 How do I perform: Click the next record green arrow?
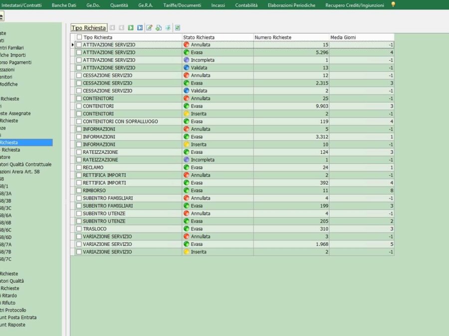click(131, 28)
